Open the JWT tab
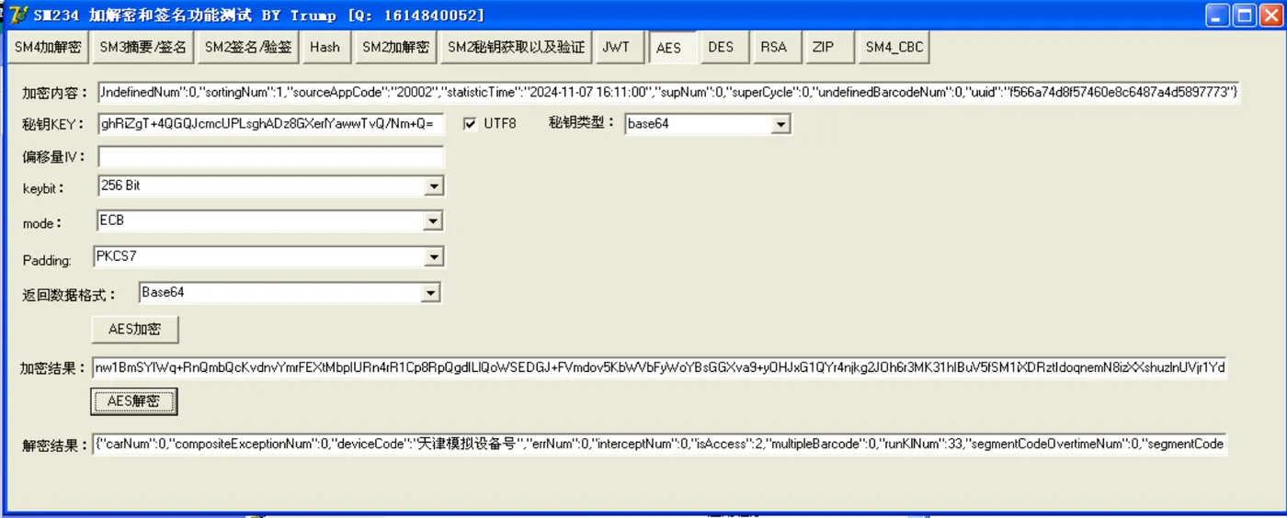This screenshot has height=518, width=1287. click(x=616, y=47)
